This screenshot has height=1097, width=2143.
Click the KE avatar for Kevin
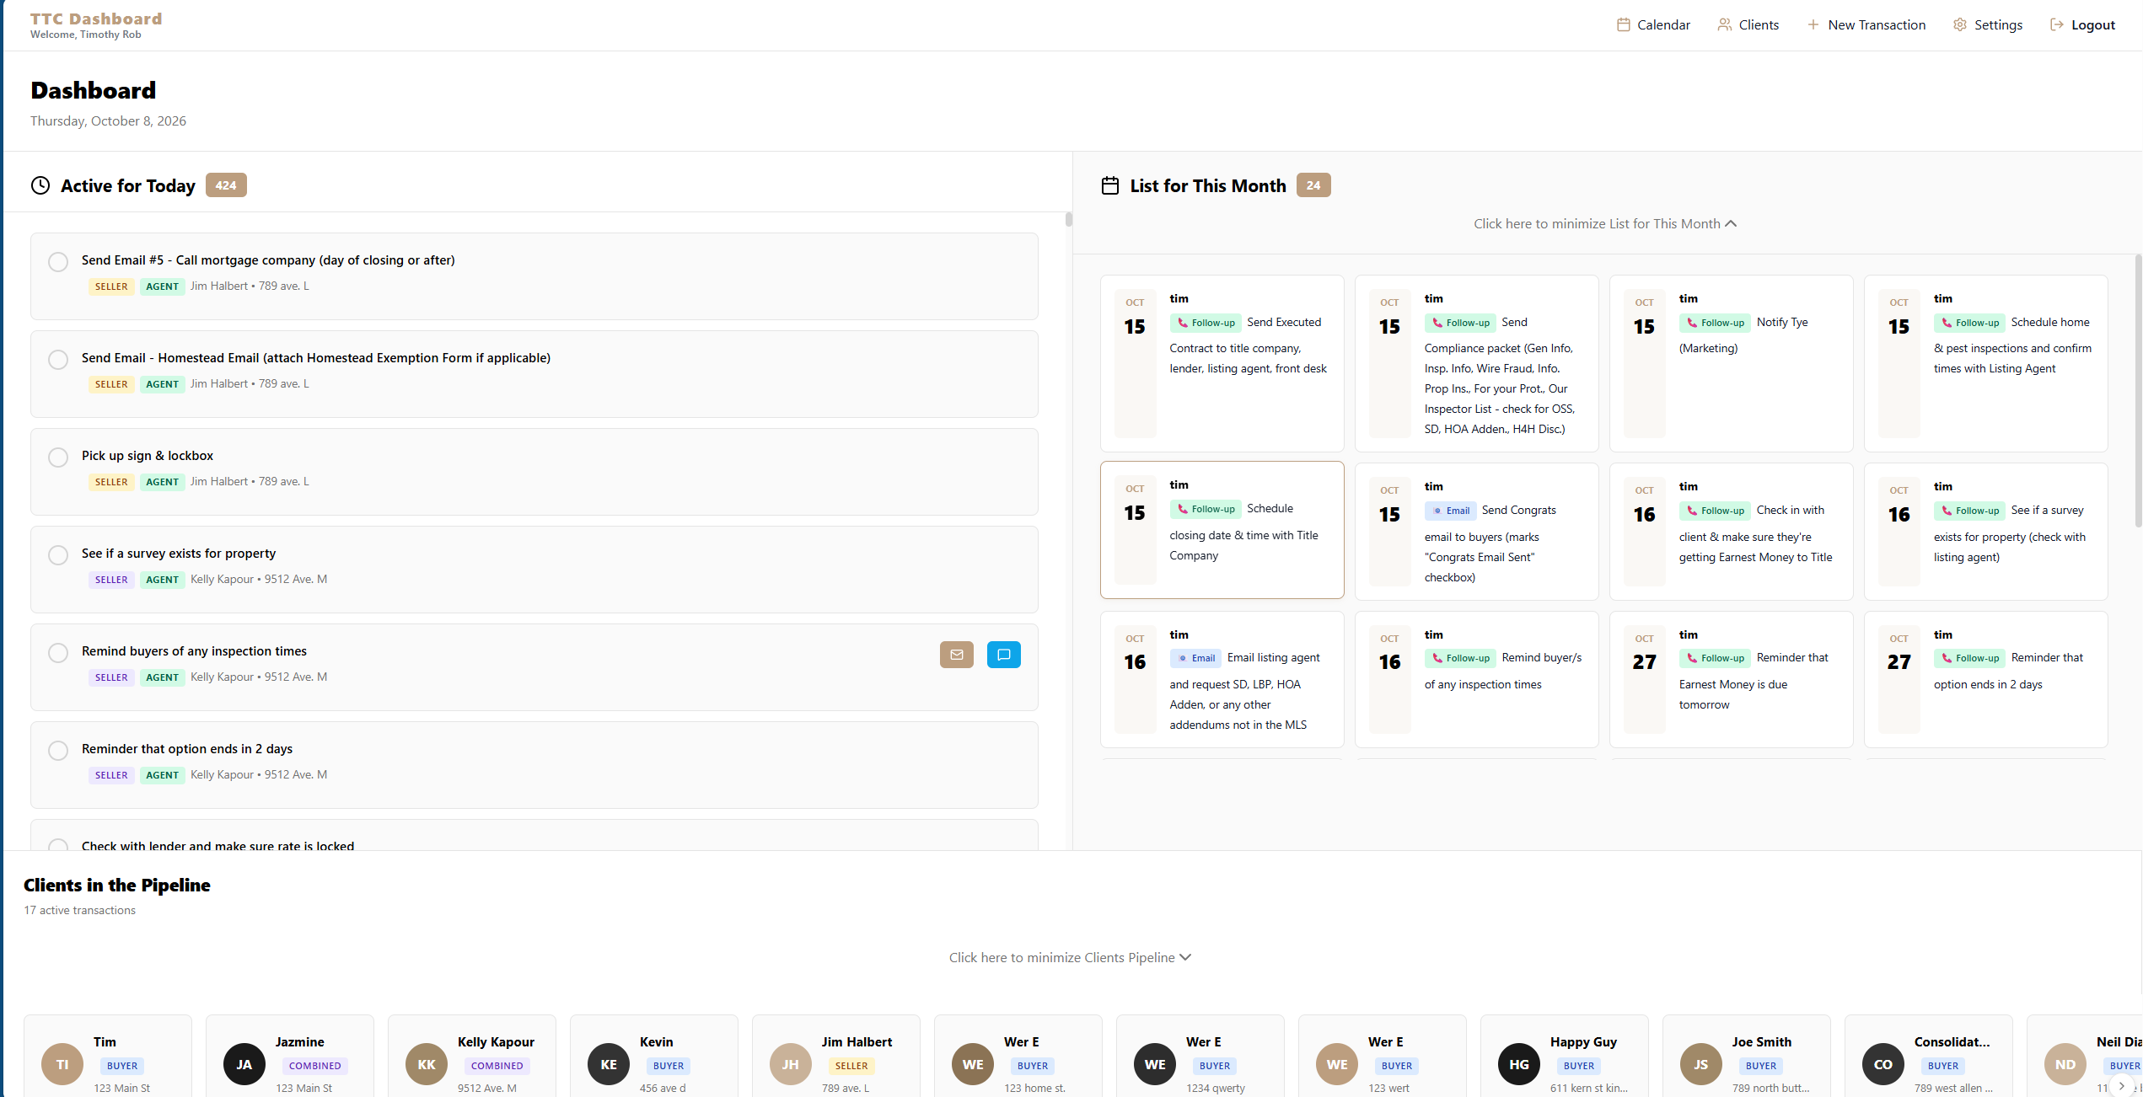[x=609, y=1064]
